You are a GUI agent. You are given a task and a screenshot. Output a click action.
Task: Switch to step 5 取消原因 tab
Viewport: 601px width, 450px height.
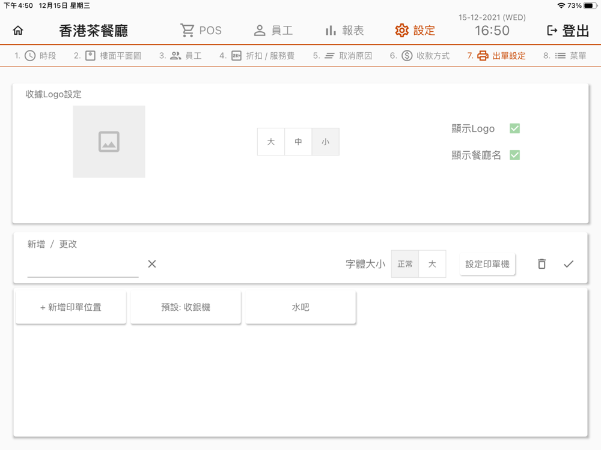[343, 56]
